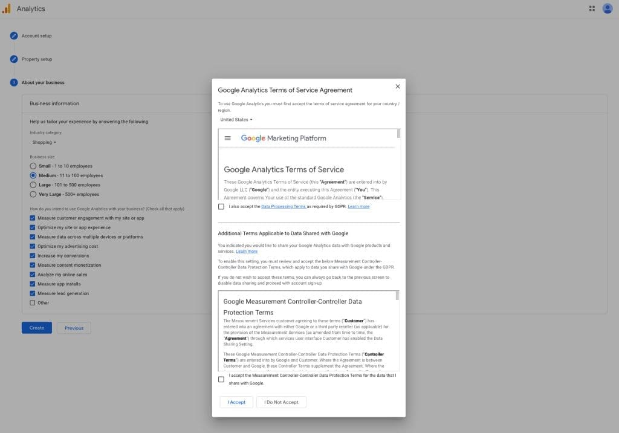This screenshot has height=433, width=619.
Task: Click the Google Marketing Platform logo
Action: 284,138
